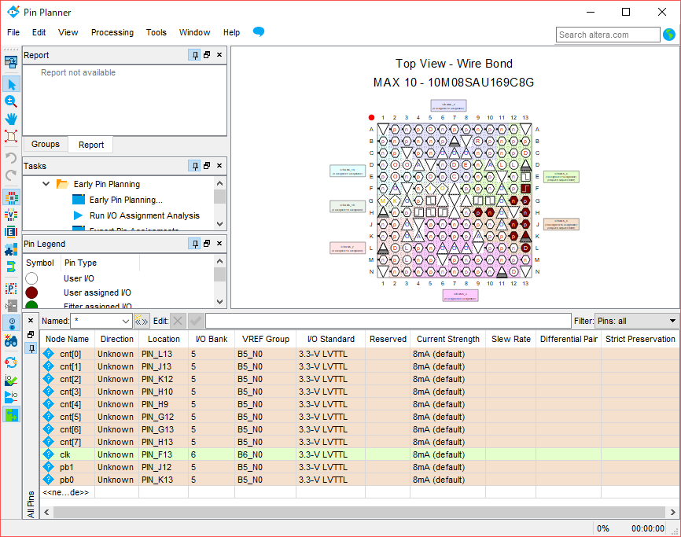Click the blue speech bubble feedback icon
681x537 pixels.
tap(258, 32)
